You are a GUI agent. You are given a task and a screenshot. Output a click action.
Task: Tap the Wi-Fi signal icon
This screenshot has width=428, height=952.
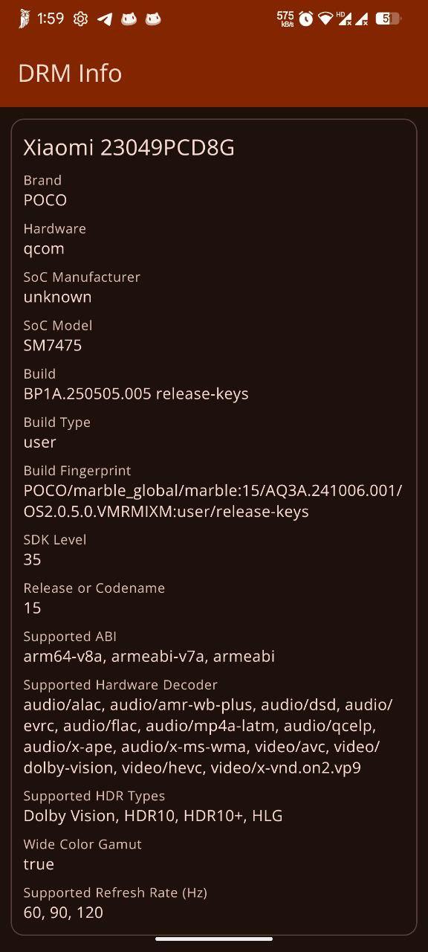click(x=325, y=19)
